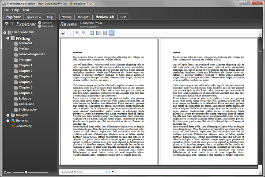Click the Print icon in Review toolbar
The width and height of the screenshot is (265, 177).
pos(63,33)
